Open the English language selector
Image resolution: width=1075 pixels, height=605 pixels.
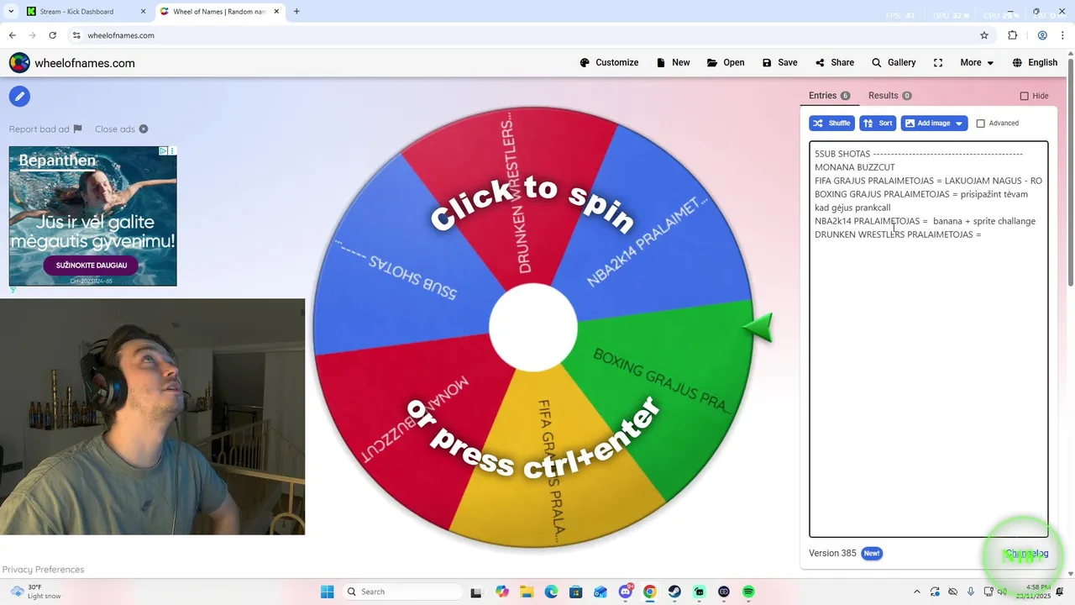[x=1035, y=63]
